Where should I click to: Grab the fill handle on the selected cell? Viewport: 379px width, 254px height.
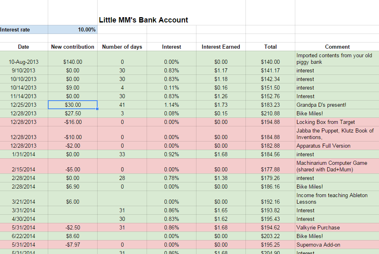(x=97, y=109)
